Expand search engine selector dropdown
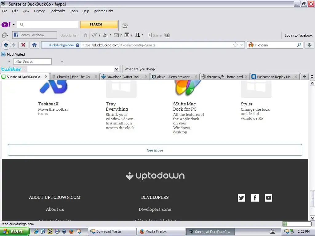The width and height of the screenshot is (315, 236). (256, 45)
